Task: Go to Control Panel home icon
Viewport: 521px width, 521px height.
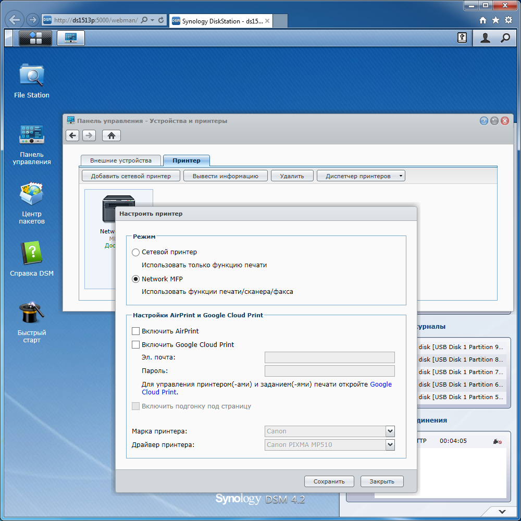Action: (111, 135)
